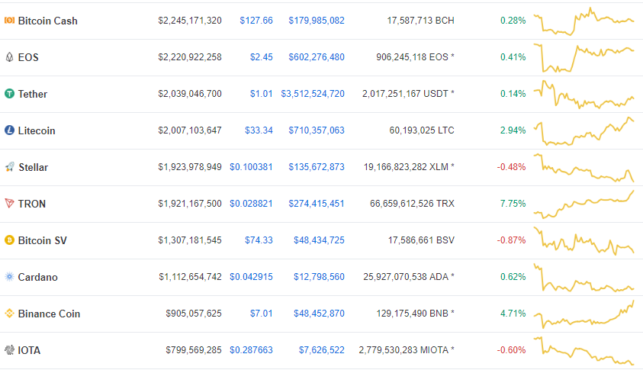Select Binance Coin change value 4.71%
This screenshot has height=370, width=643.
(513, 314)
